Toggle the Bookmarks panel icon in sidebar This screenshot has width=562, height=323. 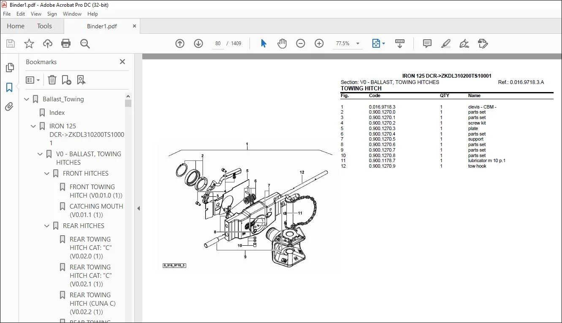tap(9, 87)
